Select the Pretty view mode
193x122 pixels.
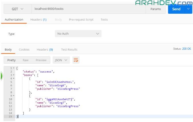coord(11,60)
